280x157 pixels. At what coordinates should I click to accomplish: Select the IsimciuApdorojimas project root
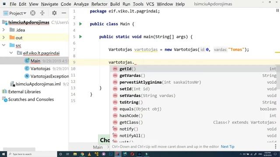pos(29,22)
